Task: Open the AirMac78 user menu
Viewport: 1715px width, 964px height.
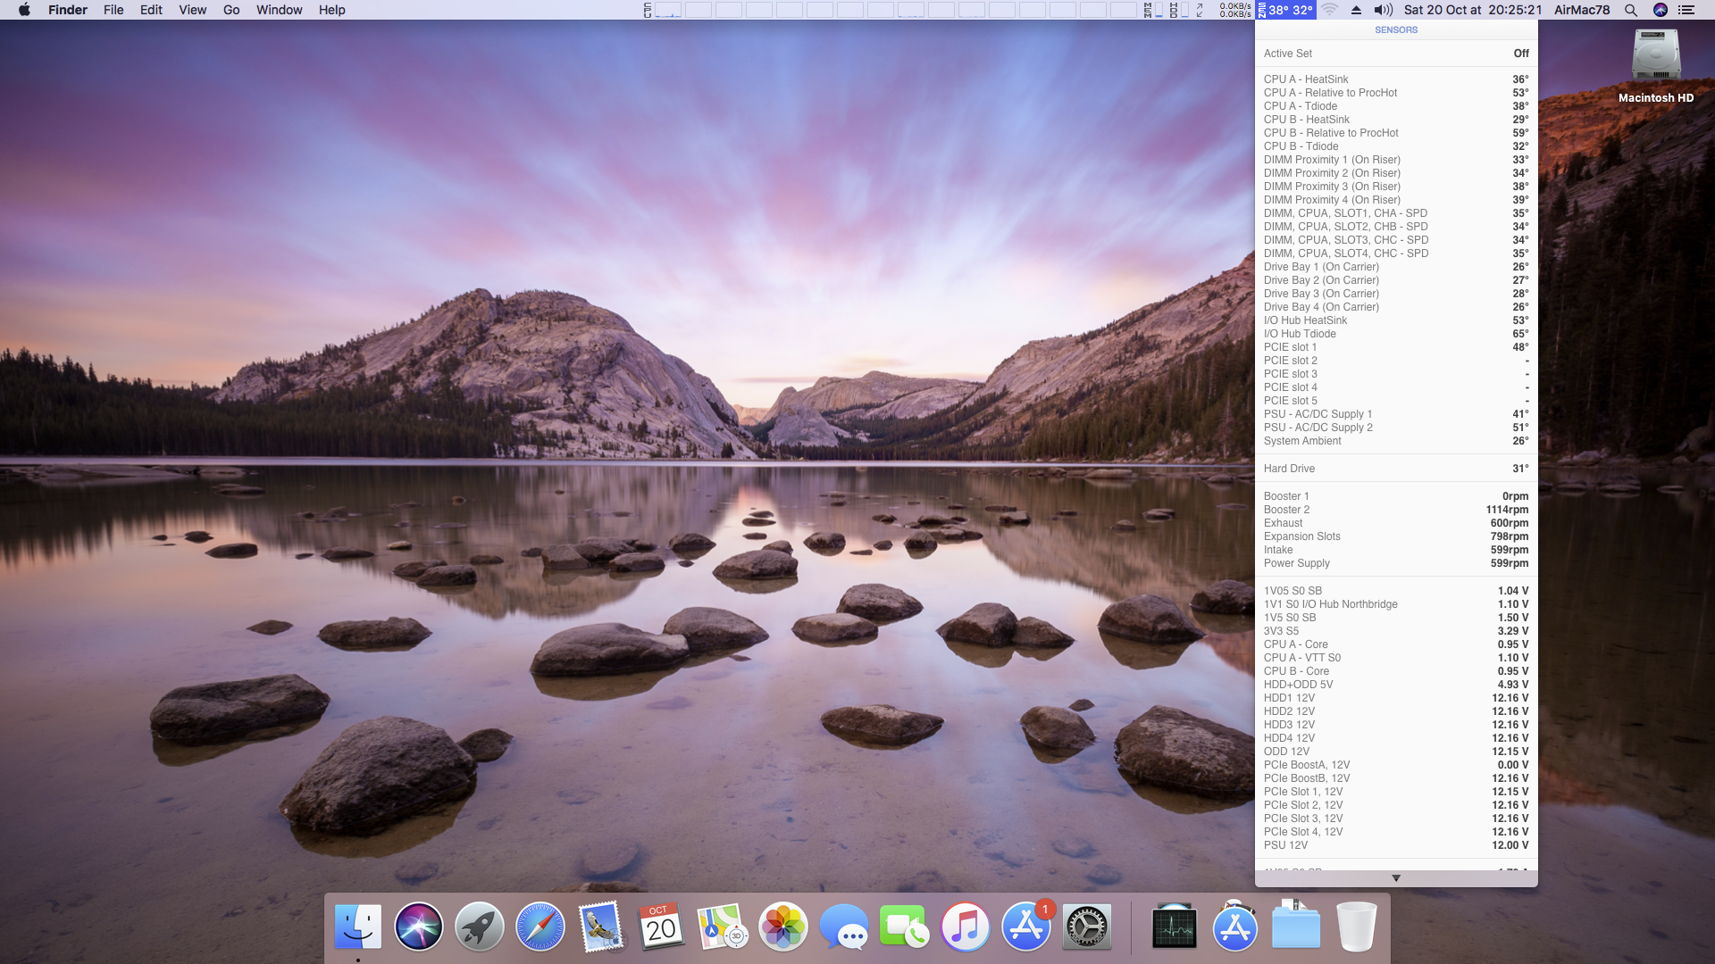Action: coord(1581,10)
